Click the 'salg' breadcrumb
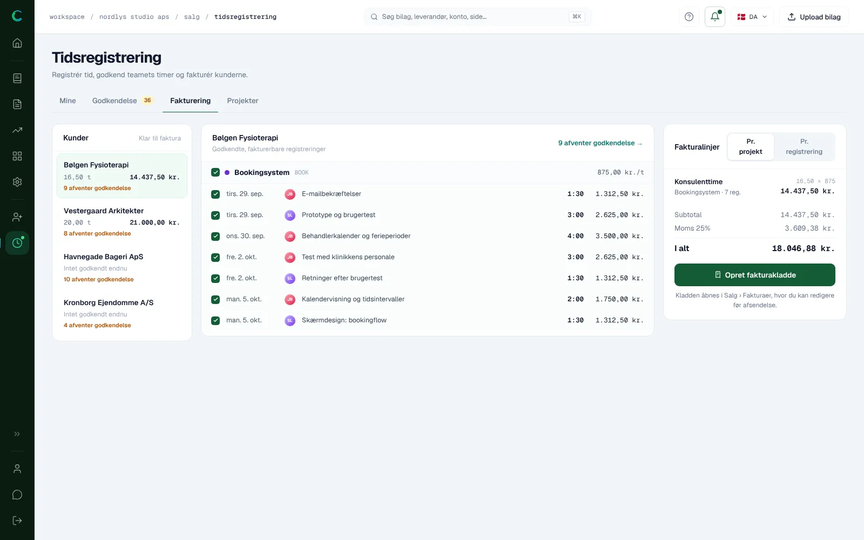The image size is (864, 540). point(192,17)
